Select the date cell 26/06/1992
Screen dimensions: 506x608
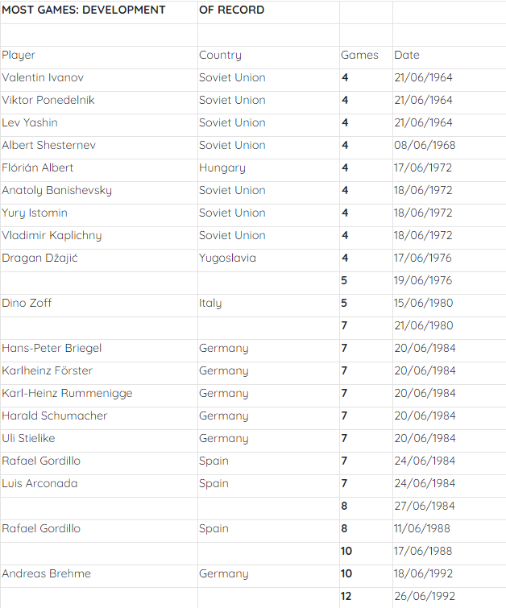(450, 598)
